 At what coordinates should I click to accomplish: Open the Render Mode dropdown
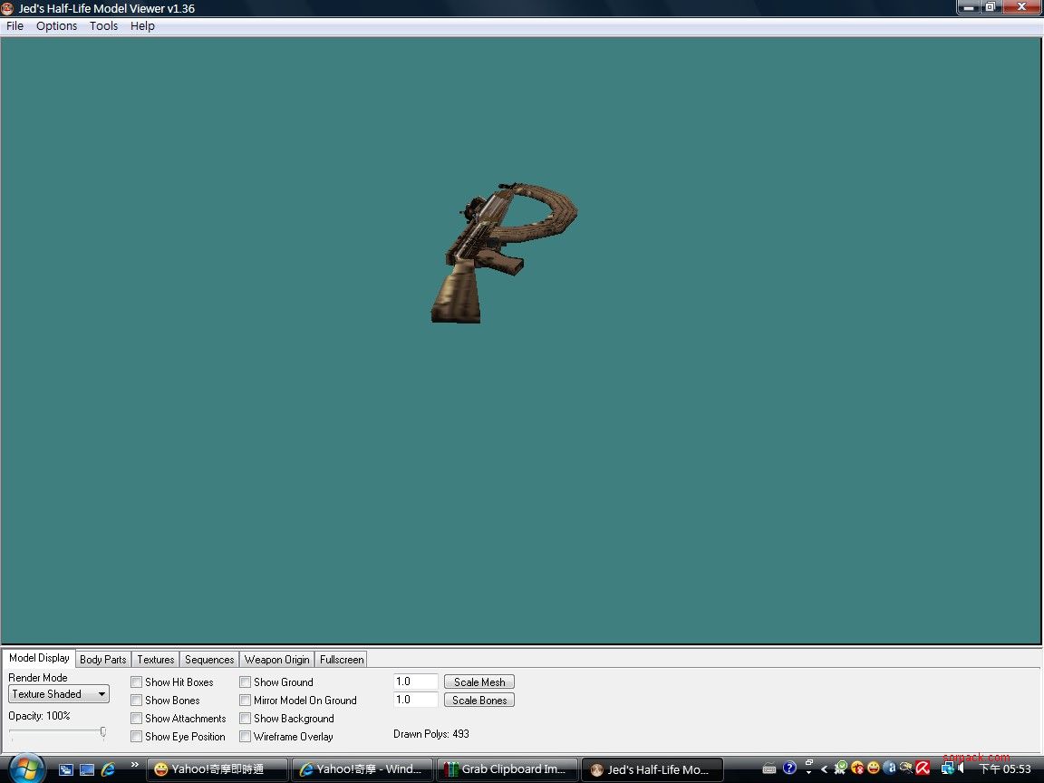(59, 694)
